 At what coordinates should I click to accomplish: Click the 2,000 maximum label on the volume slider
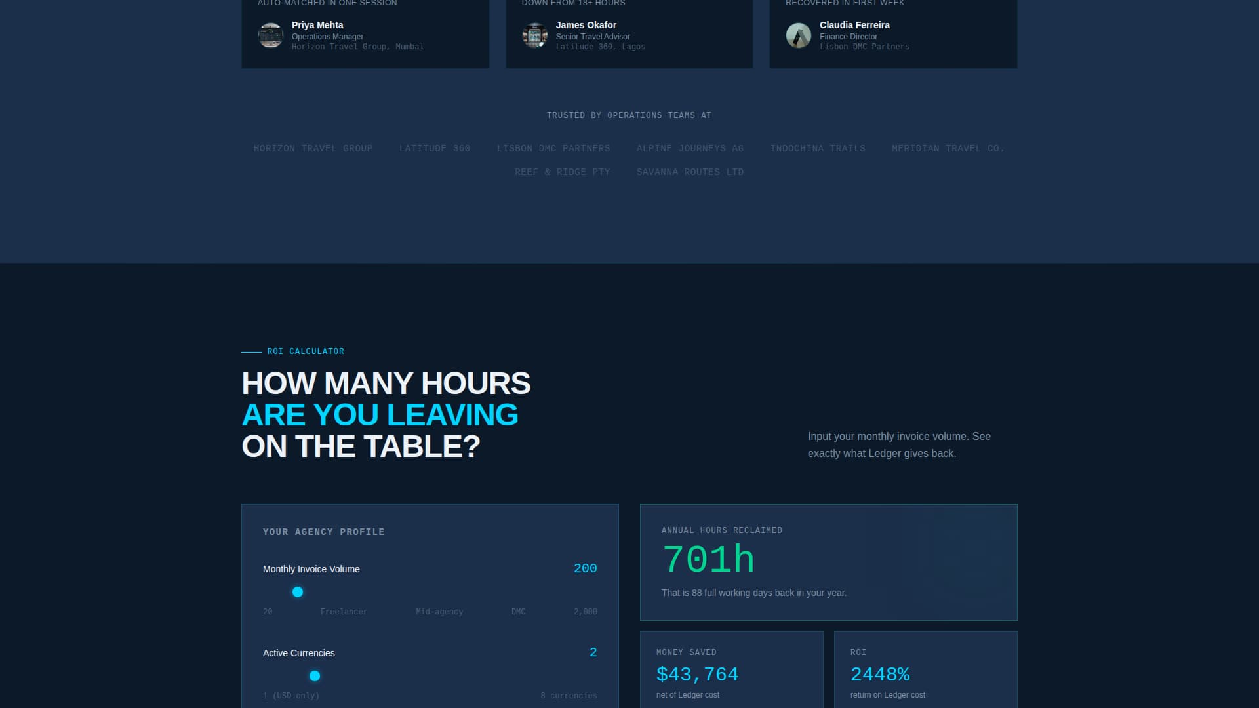(x=586, y=612)
